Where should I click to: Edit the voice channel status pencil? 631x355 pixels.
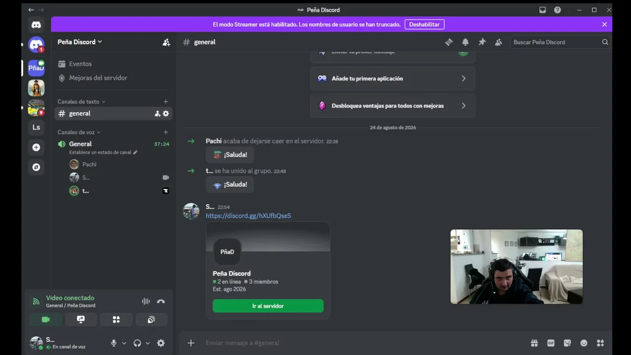click(135, 152)
